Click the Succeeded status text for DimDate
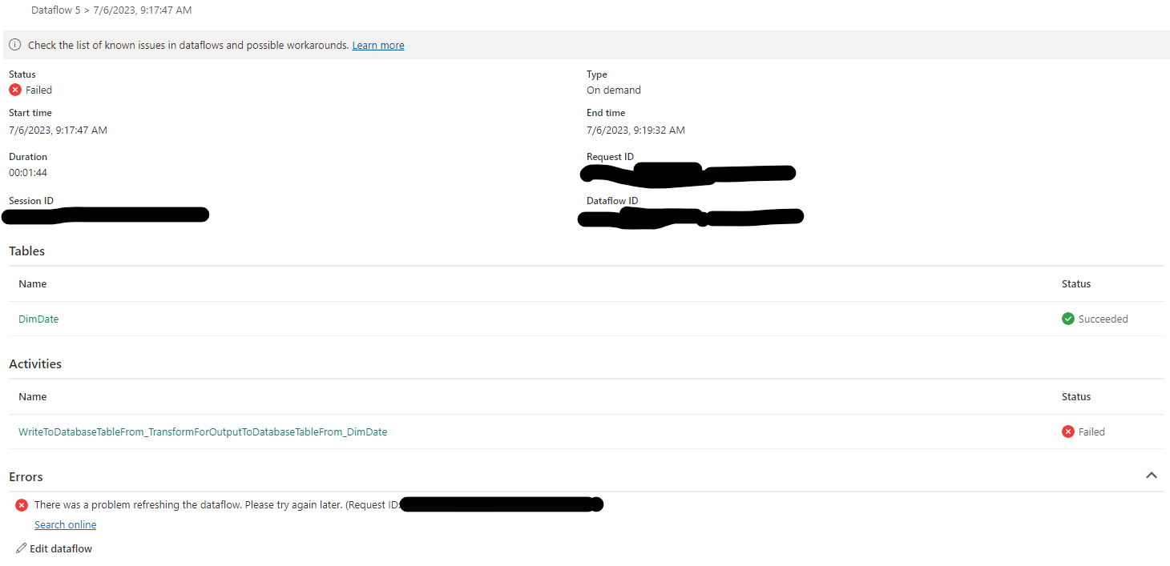Viewport: 1170px width, 566px height. [x=1103, y=319]
